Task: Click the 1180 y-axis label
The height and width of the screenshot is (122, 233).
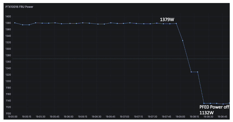Action: click(8, 88)
